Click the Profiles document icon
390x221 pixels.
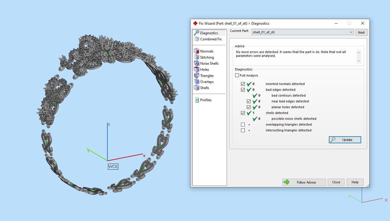point(197,100)
